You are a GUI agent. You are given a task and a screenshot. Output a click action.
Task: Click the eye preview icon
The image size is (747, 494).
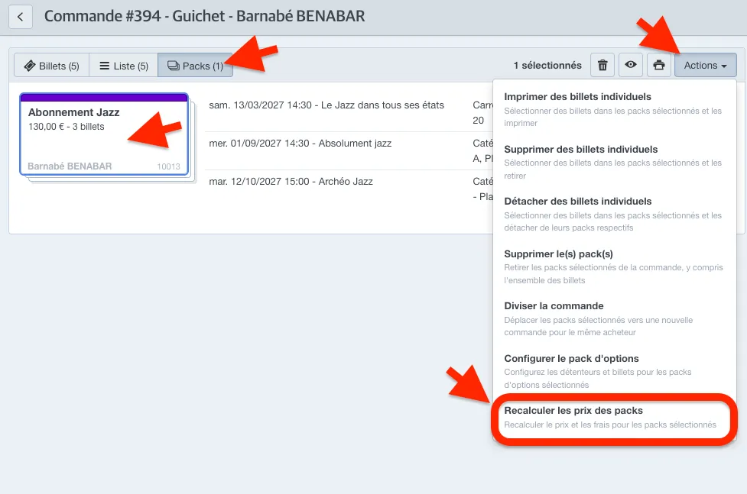631,65
